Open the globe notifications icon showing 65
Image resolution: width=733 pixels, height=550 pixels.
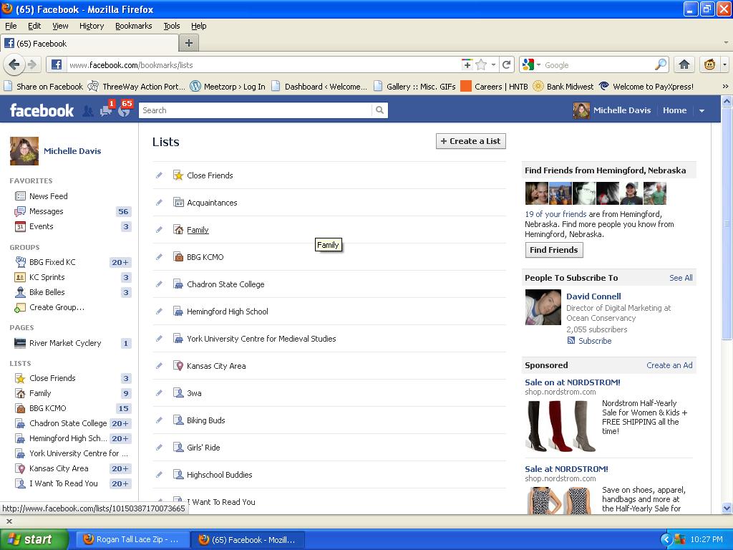(x=124, y=111)
